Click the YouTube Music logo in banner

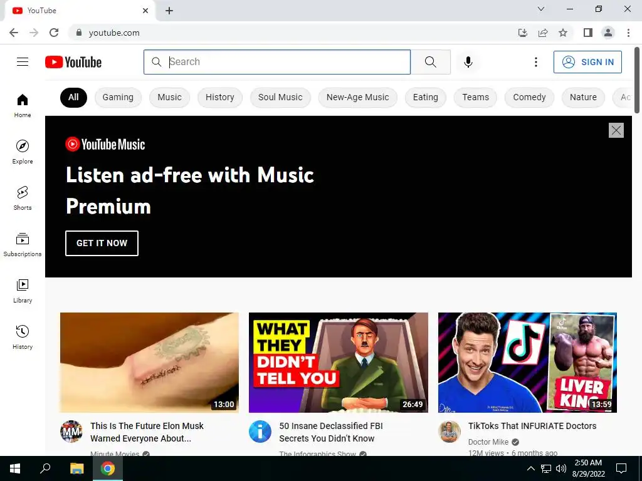coord(105,145)
